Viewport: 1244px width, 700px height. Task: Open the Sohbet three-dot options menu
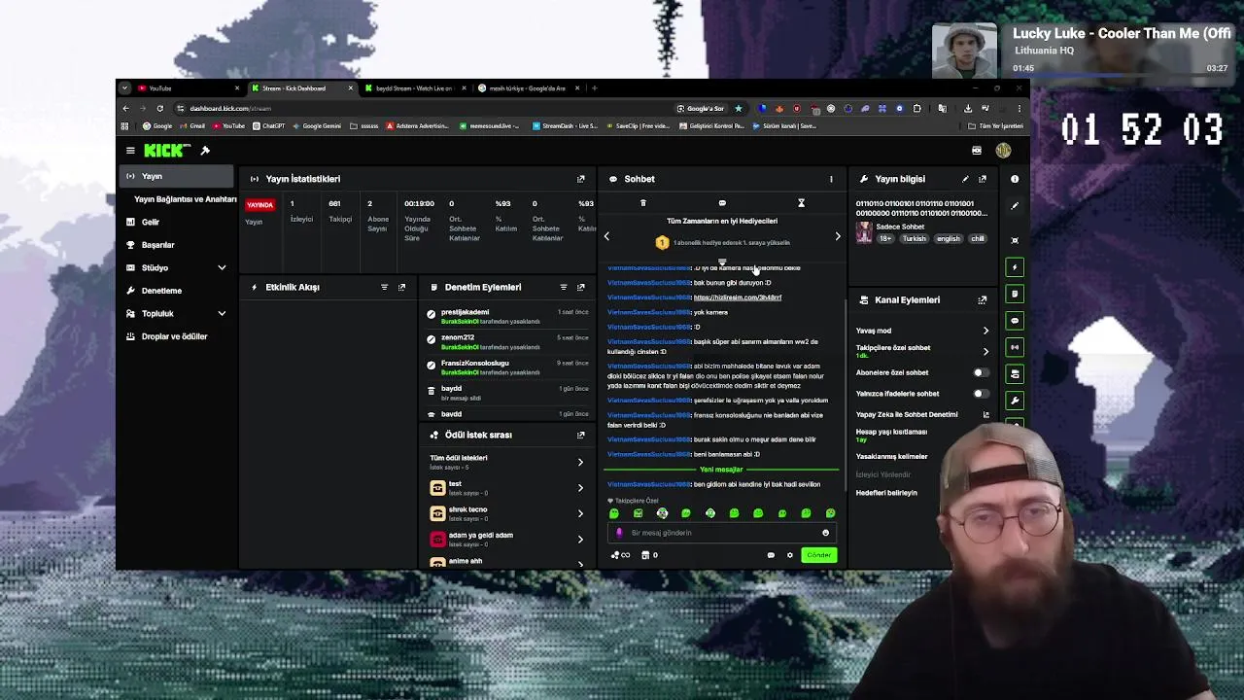[x=831, y=179]
